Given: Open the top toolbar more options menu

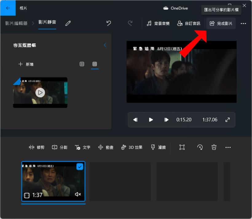Looking at the screenshot, I should pyautogui.click(x=243, y=23).
